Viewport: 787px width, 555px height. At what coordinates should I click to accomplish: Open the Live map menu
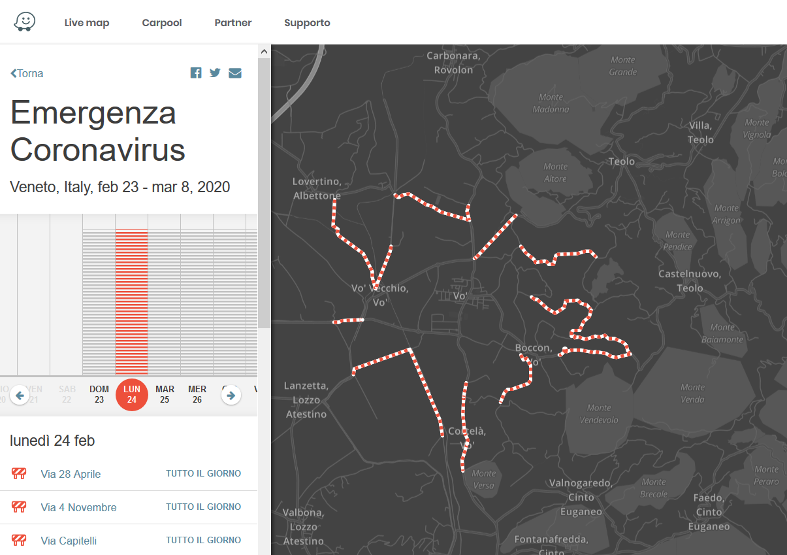86,22
